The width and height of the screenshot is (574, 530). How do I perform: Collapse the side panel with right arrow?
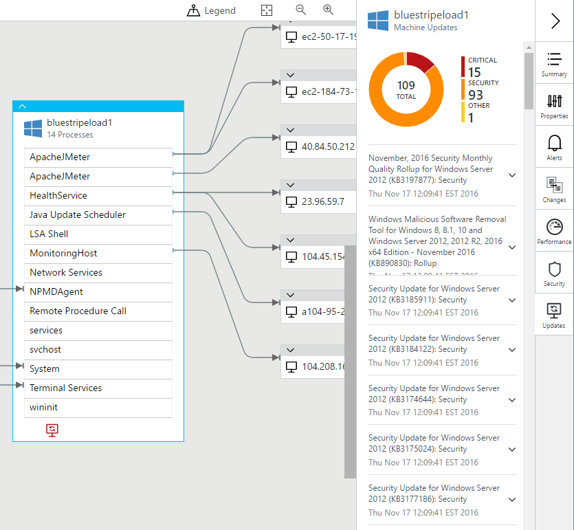(x=555, y=21)
